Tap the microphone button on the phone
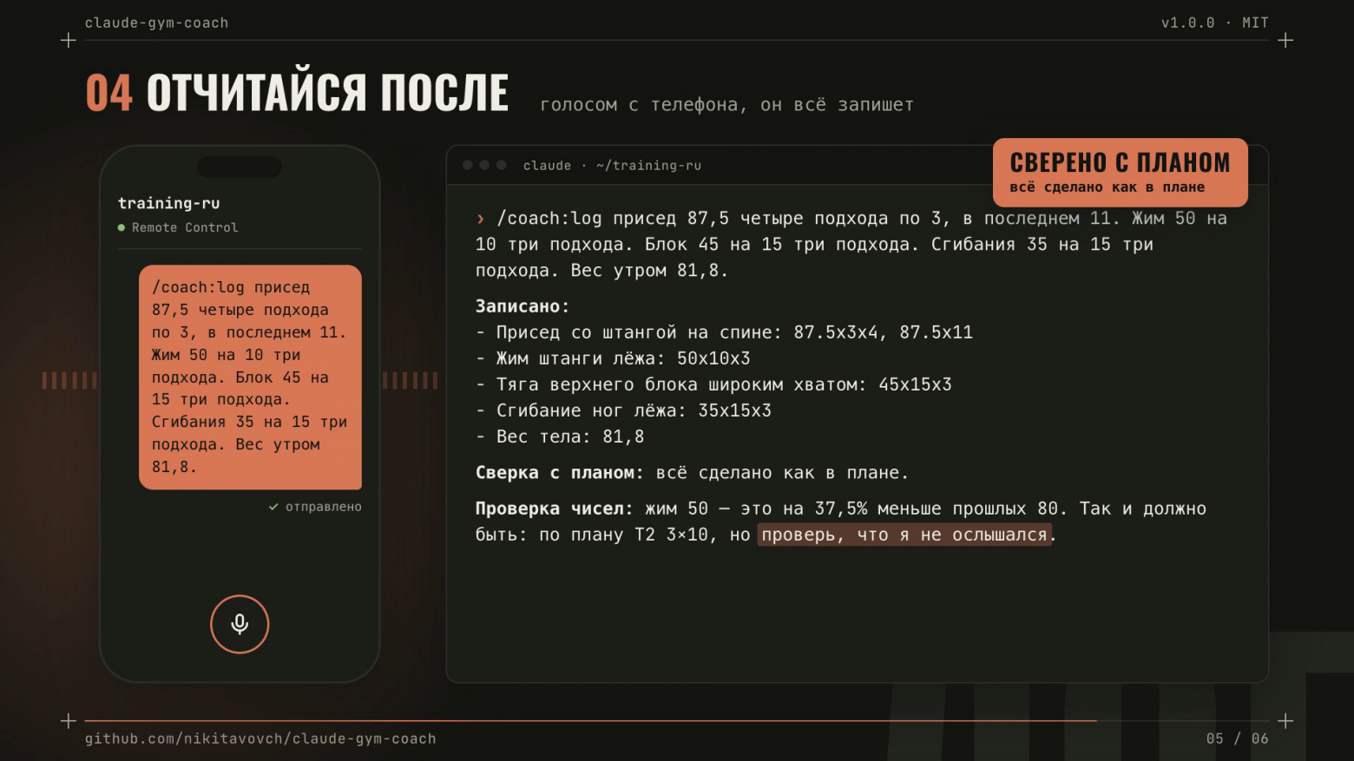The height and width of the screenshot is (761, 1354). [x=240, y=624]
